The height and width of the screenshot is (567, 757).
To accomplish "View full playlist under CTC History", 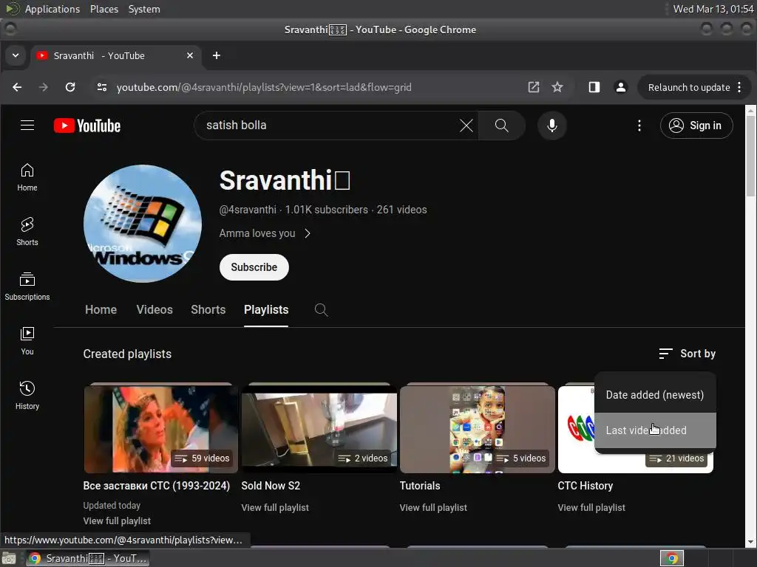I will 591,507.
